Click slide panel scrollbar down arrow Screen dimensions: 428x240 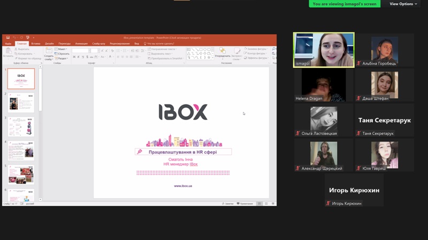point(41,199)
